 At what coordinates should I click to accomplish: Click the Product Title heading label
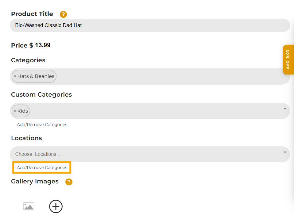tap(32, 14)
